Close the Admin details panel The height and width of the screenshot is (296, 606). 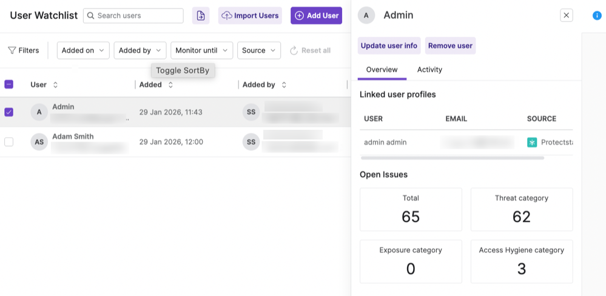566,16
